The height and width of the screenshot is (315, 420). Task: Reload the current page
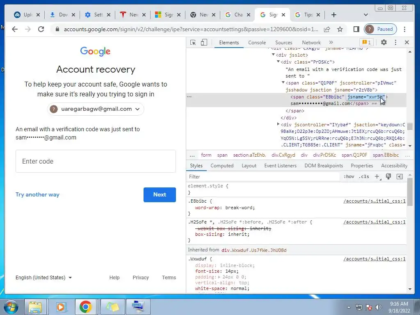(x=41, y=29)
